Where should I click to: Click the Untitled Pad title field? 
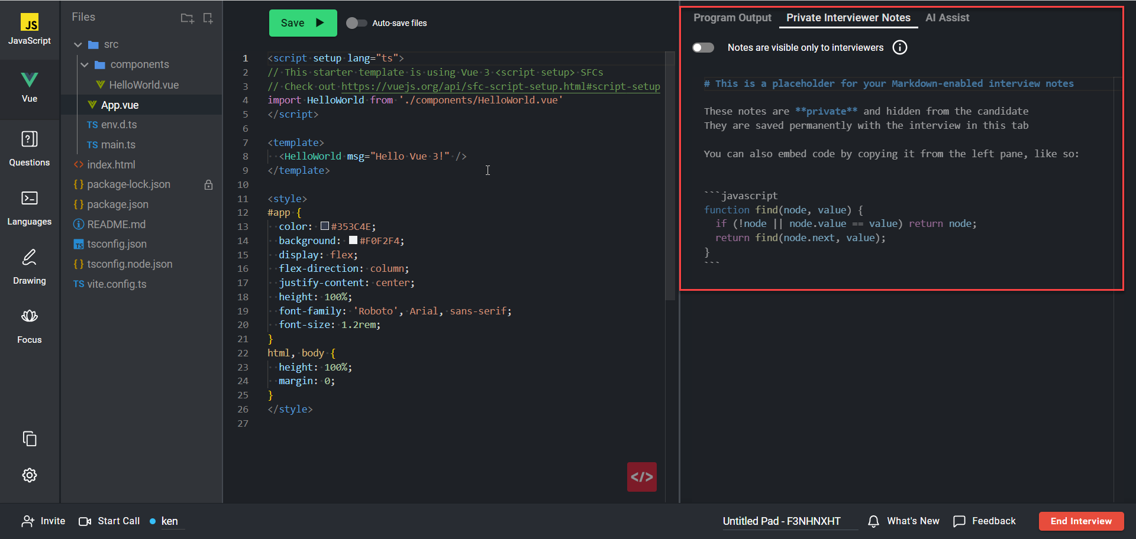coord(781,521)
